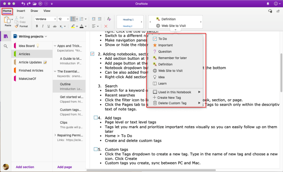Open the notifications bell icon

(268, 4)
